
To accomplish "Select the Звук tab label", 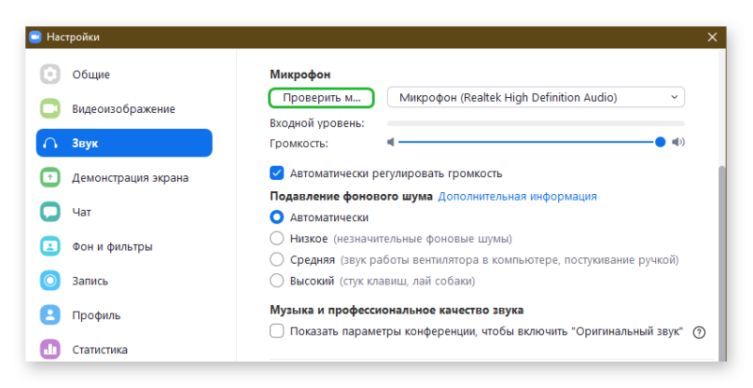I will pyautogui.click(x=85, y=143).
